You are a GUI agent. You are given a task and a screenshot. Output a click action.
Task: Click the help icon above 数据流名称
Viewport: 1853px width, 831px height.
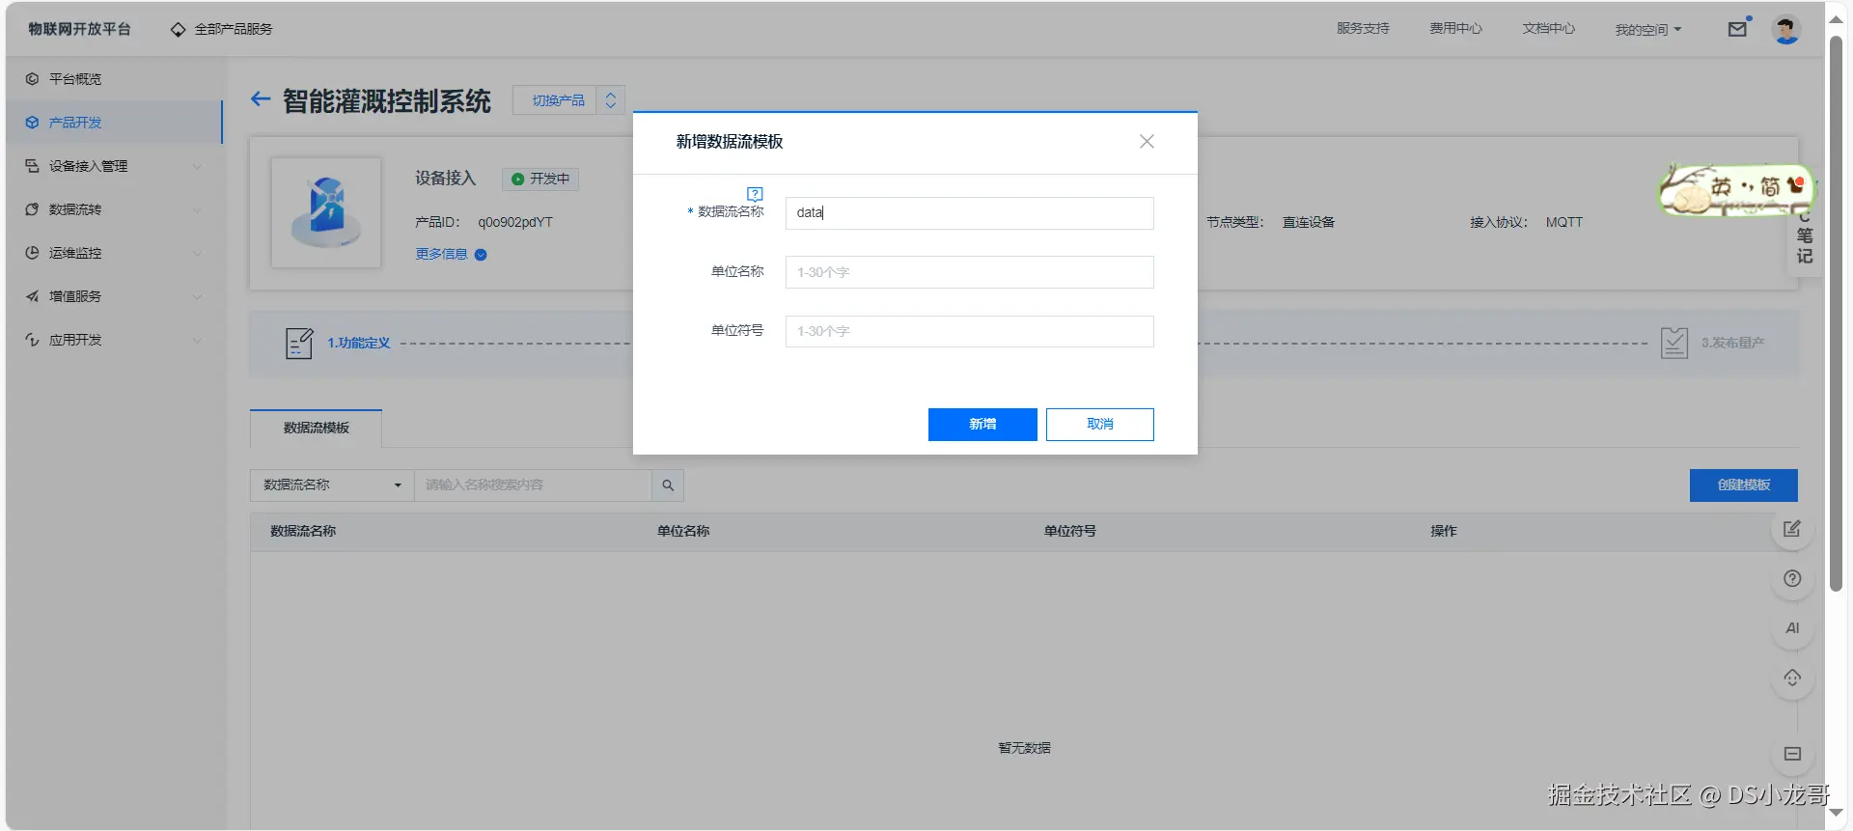click(x=755, y=194)
